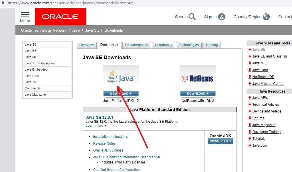The width and height of the screenshot is (292, 172).
Task: Select the Country/Region globe icon
Action: (x=267, y=17)
